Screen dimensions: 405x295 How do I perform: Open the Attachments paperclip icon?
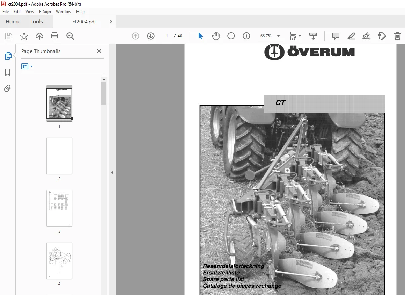[8, 88]
